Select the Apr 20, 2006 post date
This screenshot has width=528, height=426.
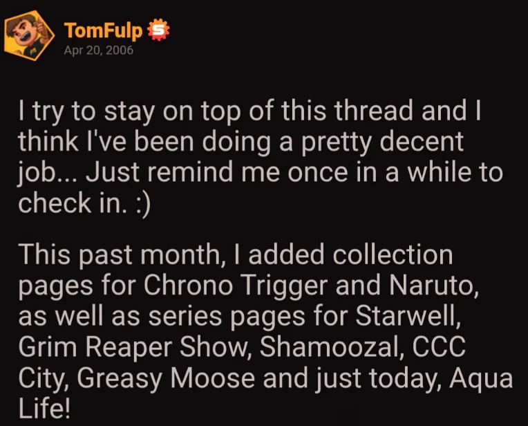click(x=99, y=50)
